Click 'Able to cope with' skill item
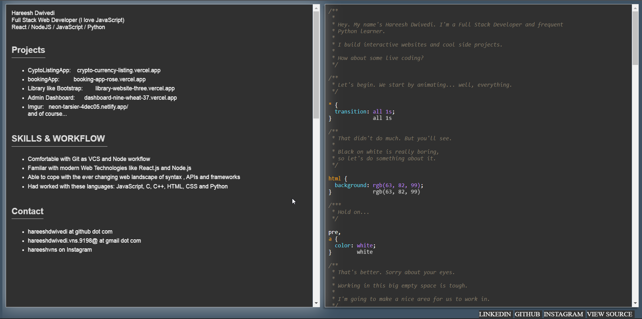642x319 pixels. (134, 177)
